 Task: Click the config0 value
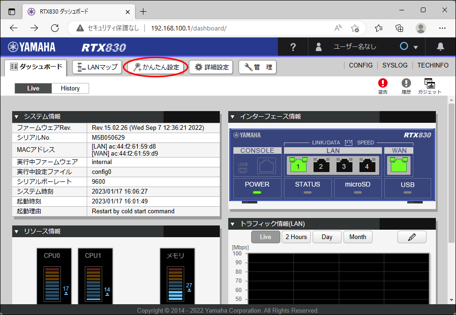[x=102, y=172]
